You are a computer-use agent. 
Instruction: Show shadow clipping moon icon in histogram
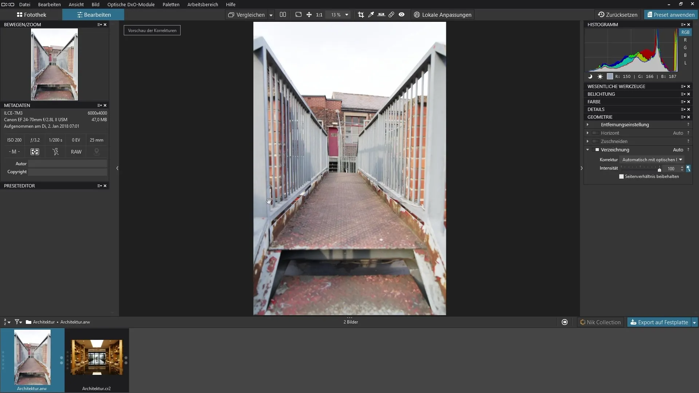(590, 76)
